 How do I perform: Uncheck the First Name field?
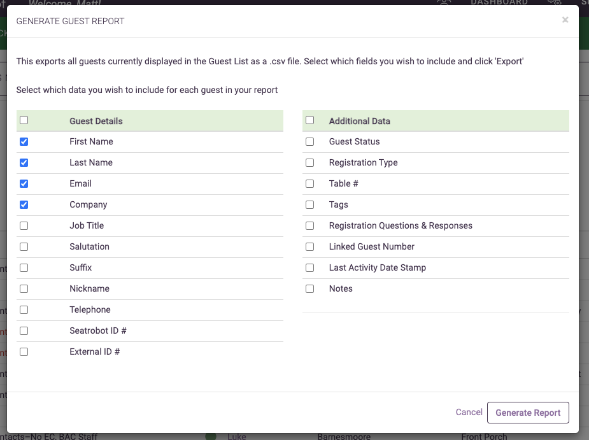coord(24,141)
